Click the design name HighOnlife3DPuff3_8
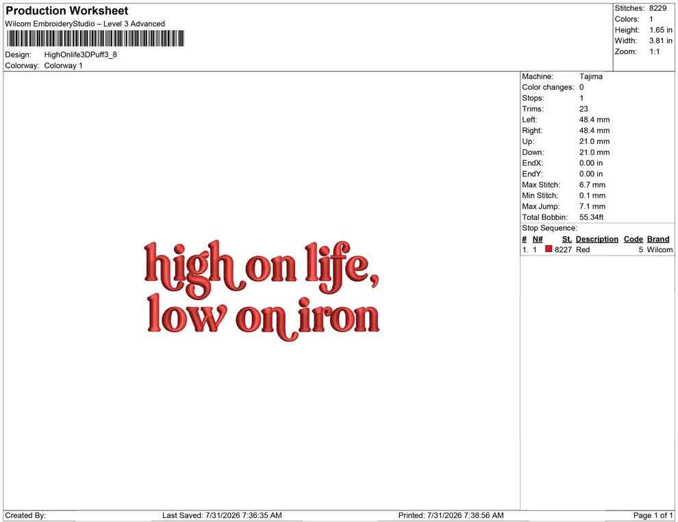 point(80,55)
